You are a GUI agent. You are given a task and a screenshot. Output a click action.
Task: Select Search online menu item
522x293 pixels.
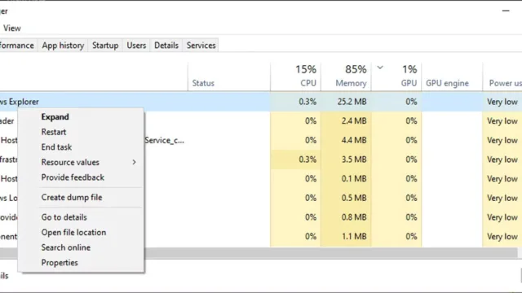65,247
